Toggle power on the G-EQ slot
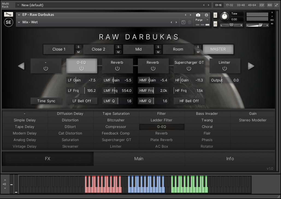 pos(81,68)
